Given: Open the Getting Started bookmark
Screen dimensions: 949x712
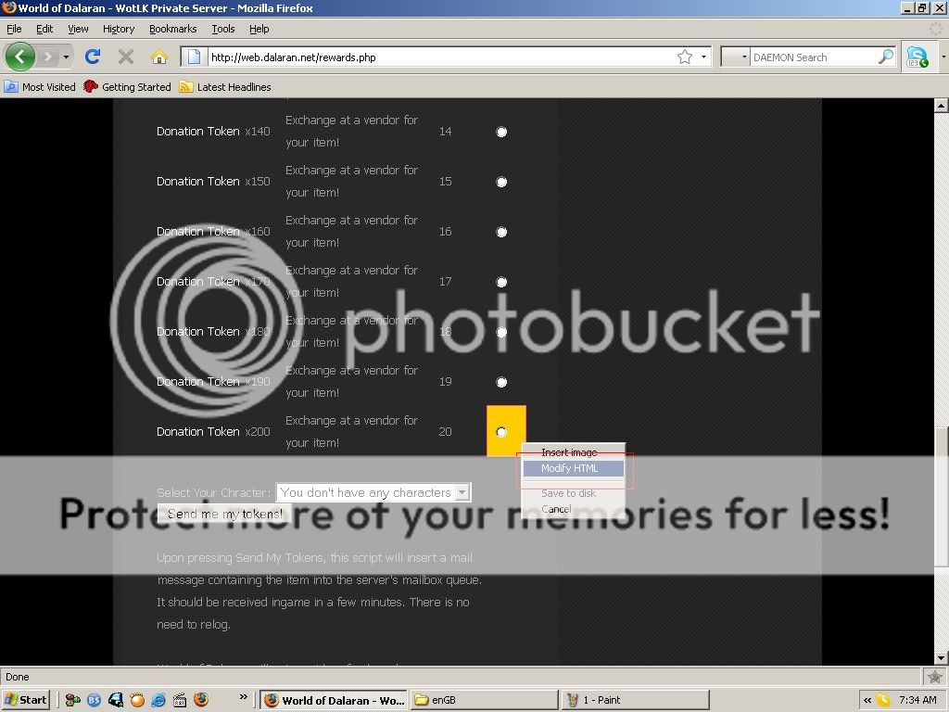Looking at the screenshot, I should click(x=127, y=87).
